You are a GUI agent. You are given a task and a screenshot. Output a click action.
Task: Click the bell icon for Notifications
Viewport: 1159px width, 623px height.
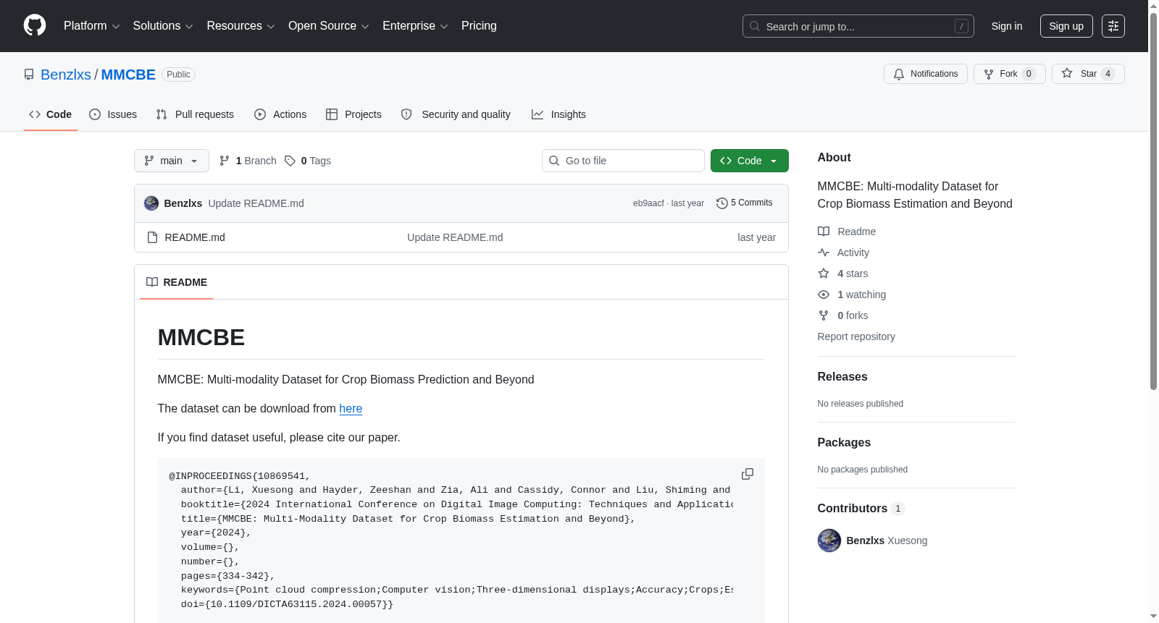coord(899,74)
